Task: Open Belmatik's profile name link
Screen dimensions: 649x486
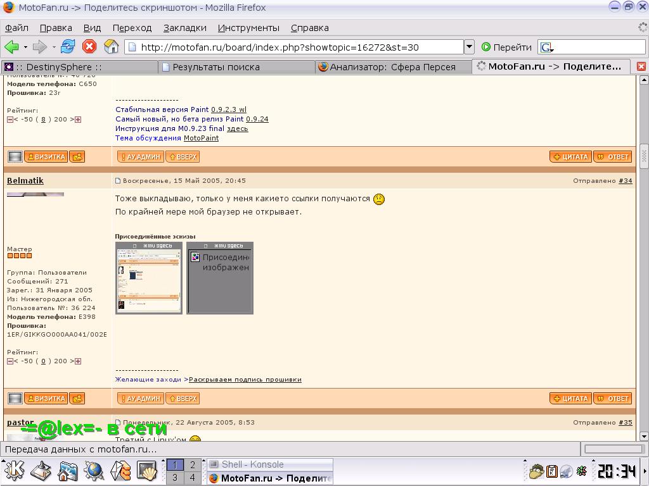Action: 25,180
